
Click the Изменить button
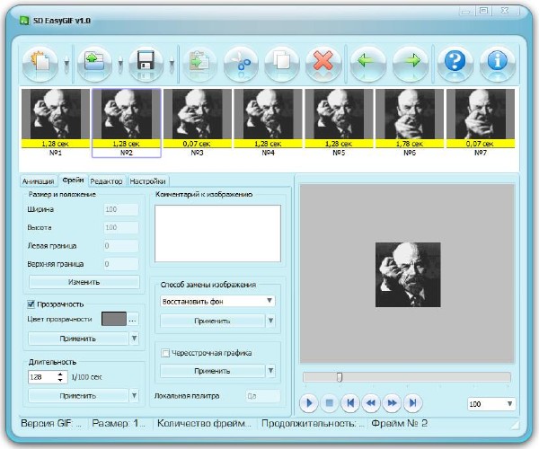pyautogui.click(x=84, y=282)
